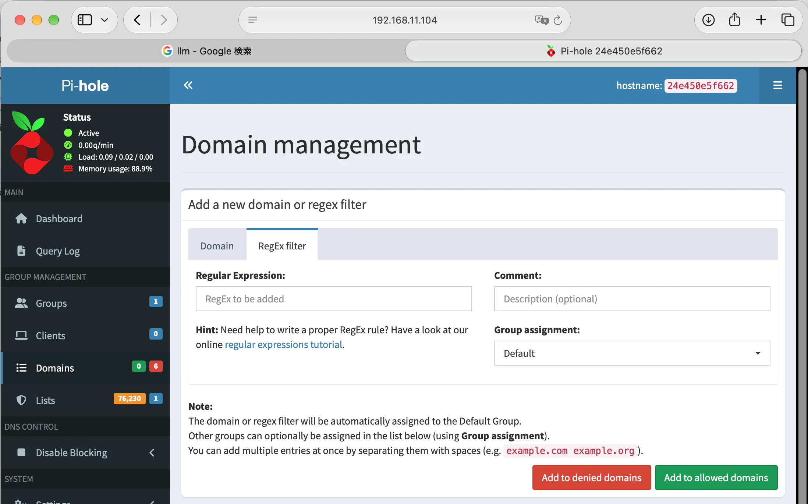Select Pi-hole 24e450e5f662 browser tab
The height and width of the screenshot is (504, 808).
click(x=603, y=51)
